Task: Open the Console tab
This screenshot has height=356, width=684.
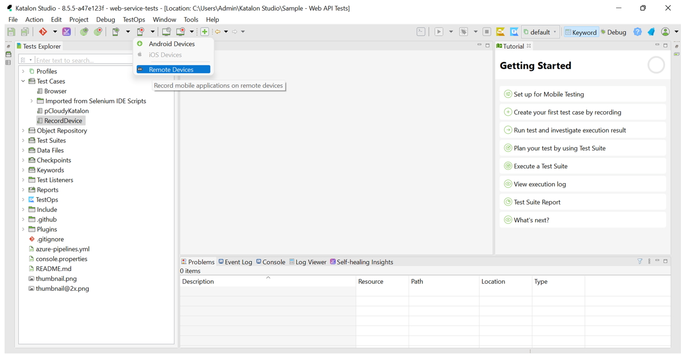Action: point(270,262)
